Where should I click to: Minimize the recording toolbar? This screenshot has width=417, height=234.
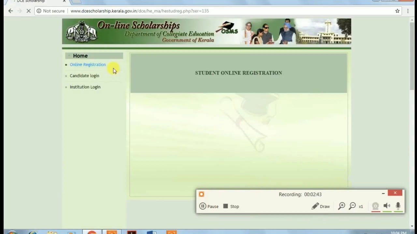click(x=383, y=194)
